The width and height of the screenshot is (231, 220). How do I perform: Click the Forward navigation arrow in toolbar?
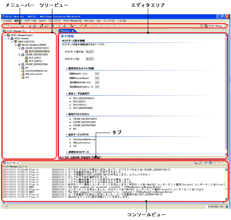coord(126,26)
